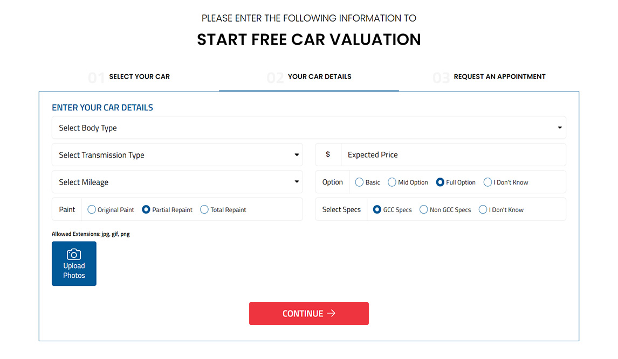
Task: Open the Select Body Type dropdown
Action: [308, 128]
